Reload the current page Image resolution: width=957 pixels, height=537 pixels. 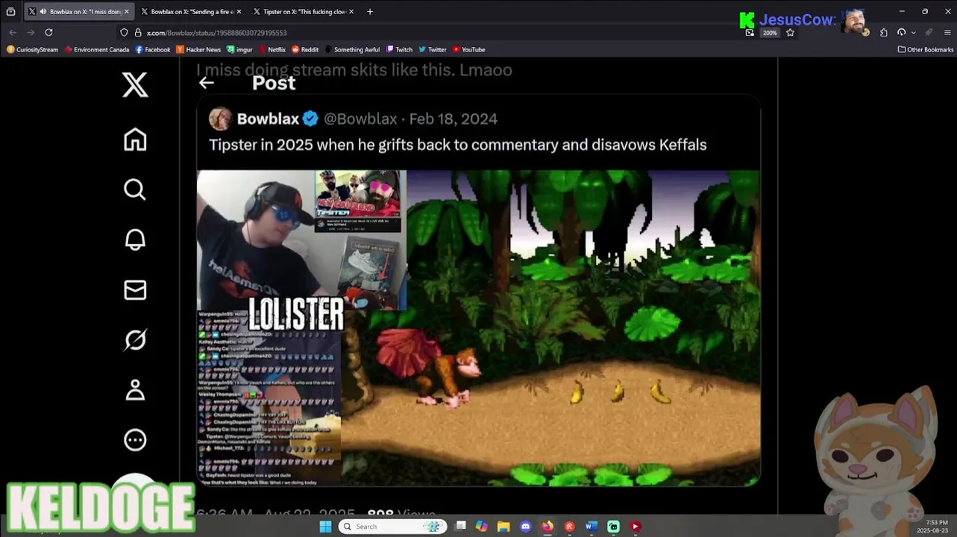point(48,32)
